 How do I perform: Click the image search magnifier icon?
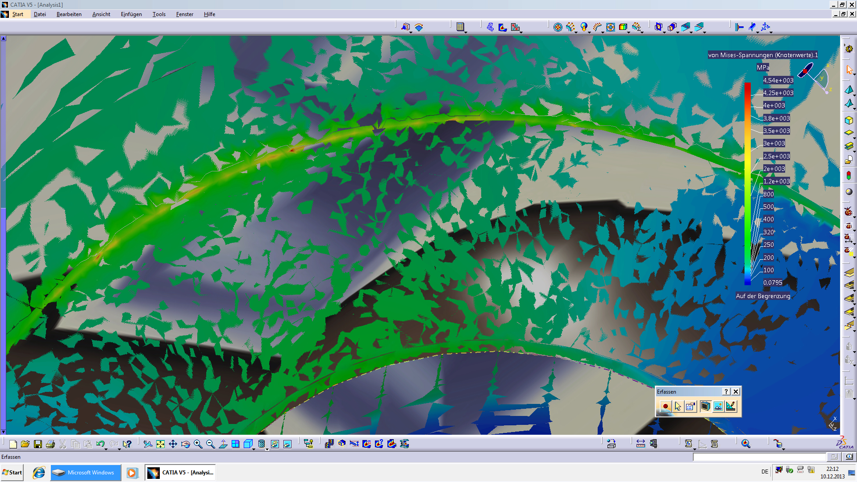pos(746,444)
